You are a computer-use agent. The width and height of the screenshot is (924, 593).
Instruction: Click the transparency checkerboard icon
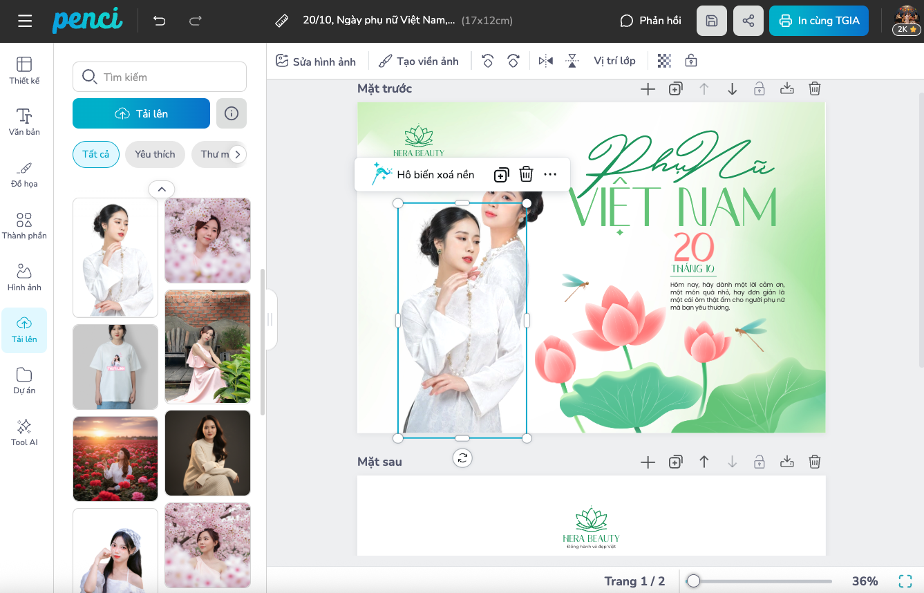tap(664, 61)
